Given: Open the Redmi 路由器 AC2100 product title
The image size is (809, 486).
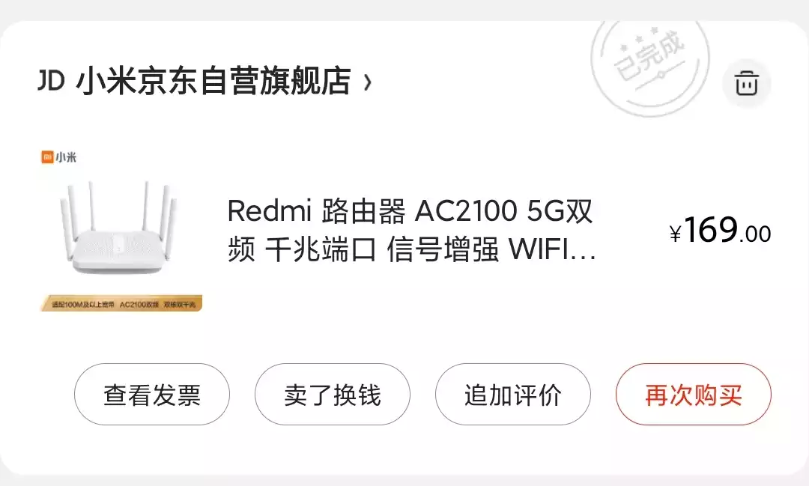Looking at the screenshot, I should 411,231.
